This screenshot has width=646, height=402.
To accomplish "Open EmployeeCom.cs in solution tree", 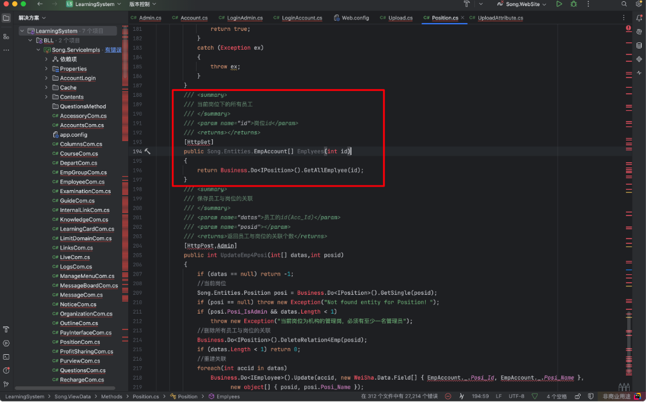I will [82, 182].
